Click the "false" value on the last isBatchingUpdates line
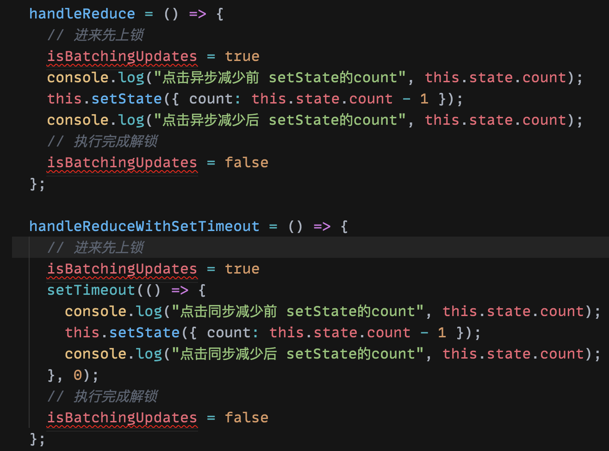This screenshot has width=609, height=451. (x=246, y=418)
